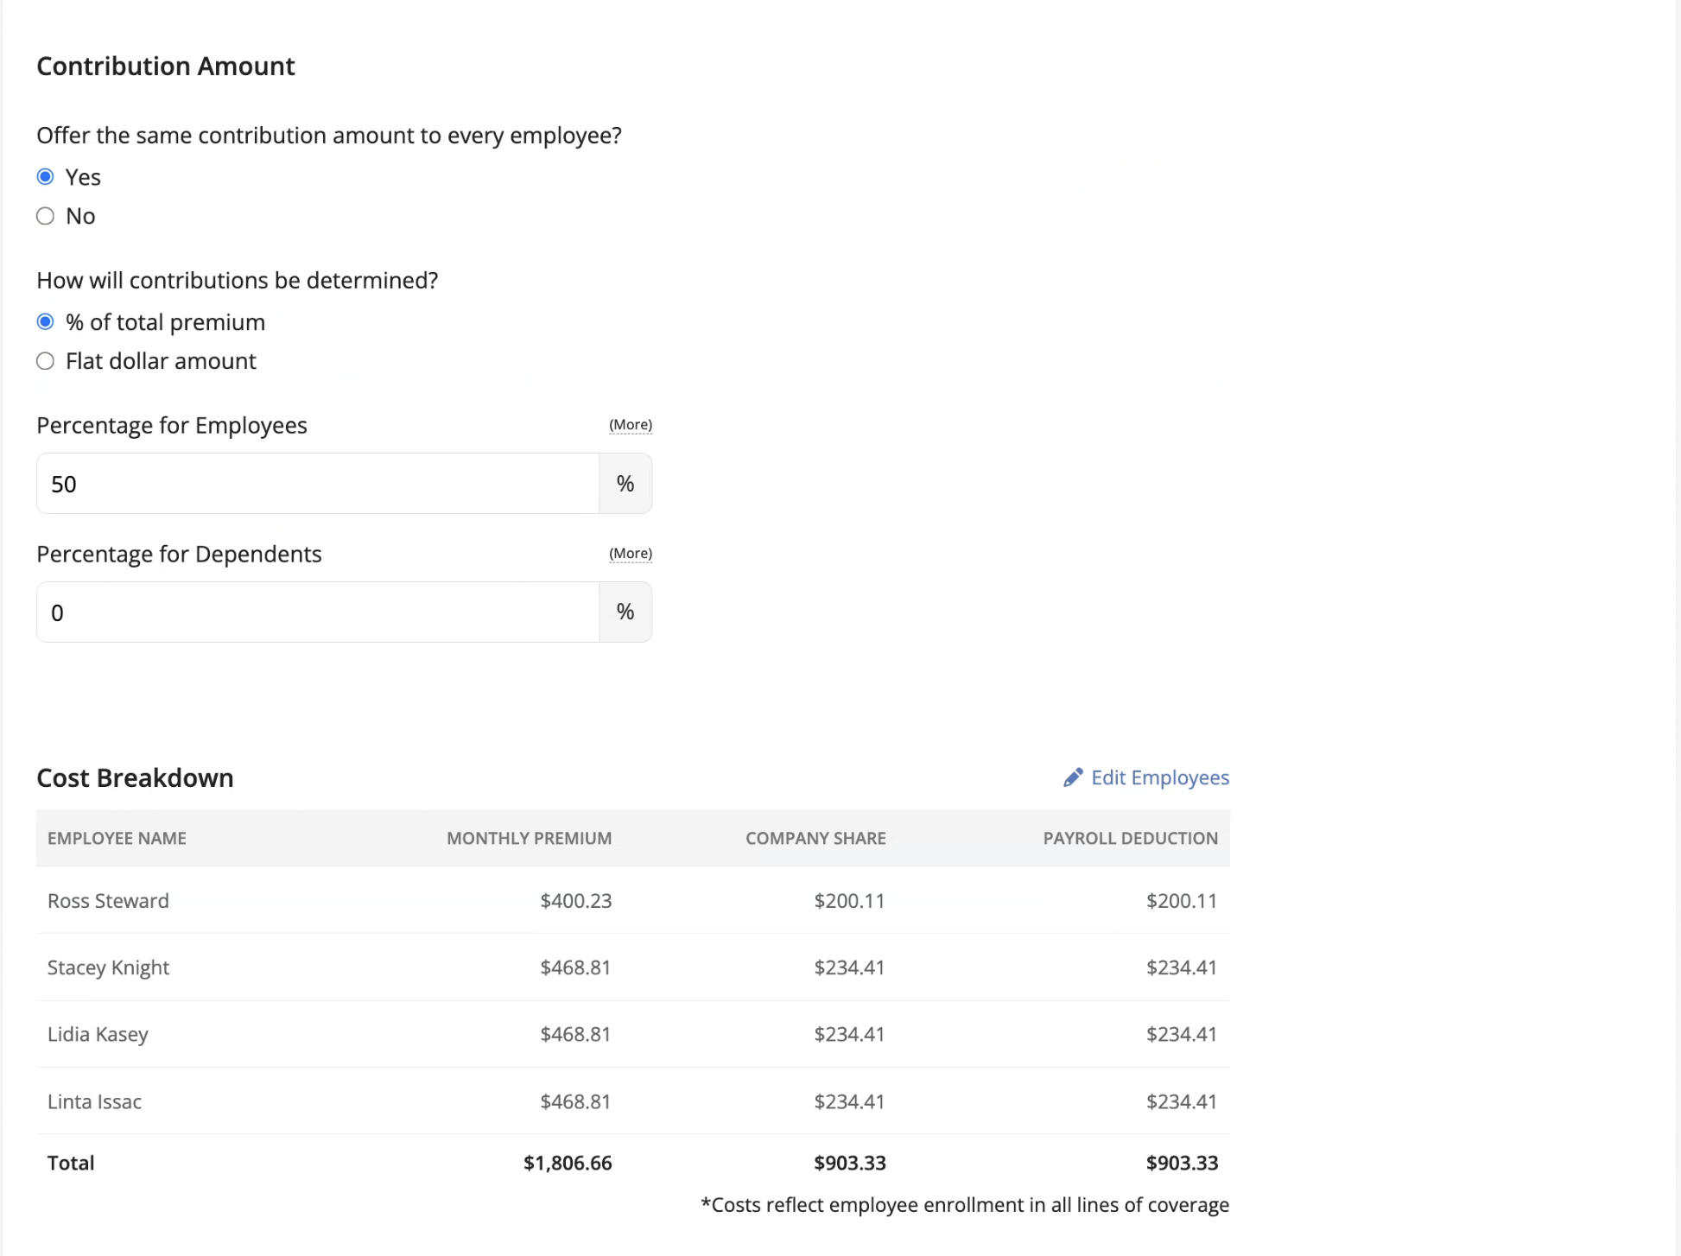Click the Total row label
The height and width of the screenshot is (1256, 1681).
[x=71, y=1164]
